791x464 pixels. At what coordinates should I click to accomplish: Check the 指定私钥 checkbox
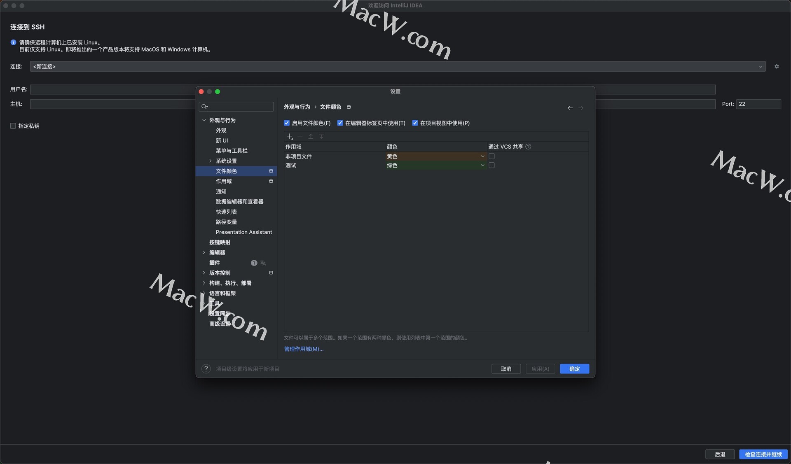(x=13, y=126)
